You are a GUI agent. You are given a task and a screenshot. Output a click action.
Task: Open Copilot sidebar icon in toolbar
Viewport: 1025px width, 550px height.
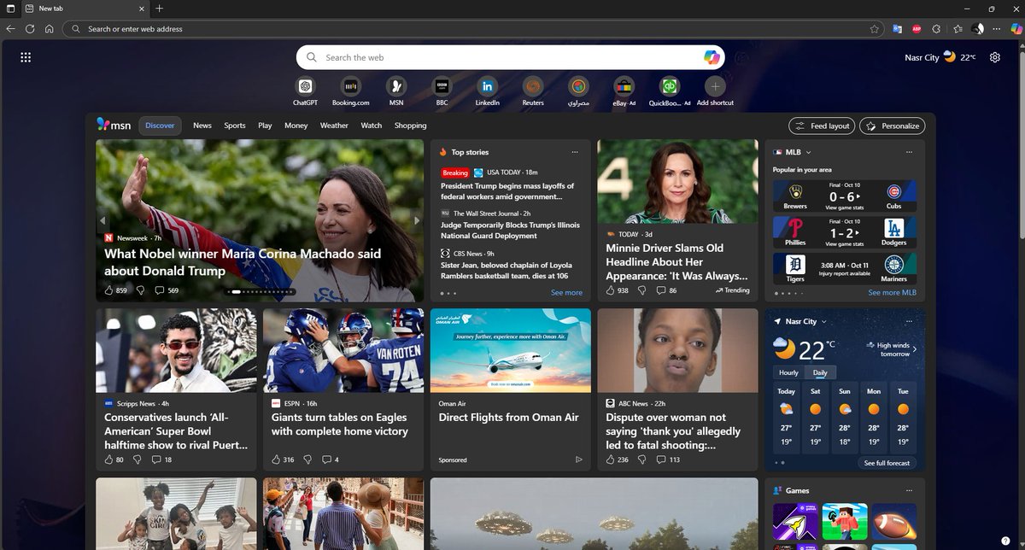pyautogui.click(x=1015, y=28)
